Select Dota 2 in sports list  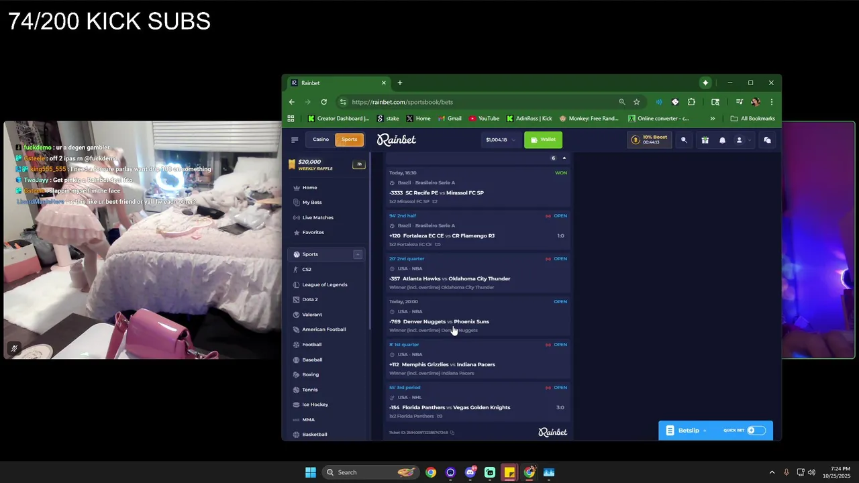(309, 299)
